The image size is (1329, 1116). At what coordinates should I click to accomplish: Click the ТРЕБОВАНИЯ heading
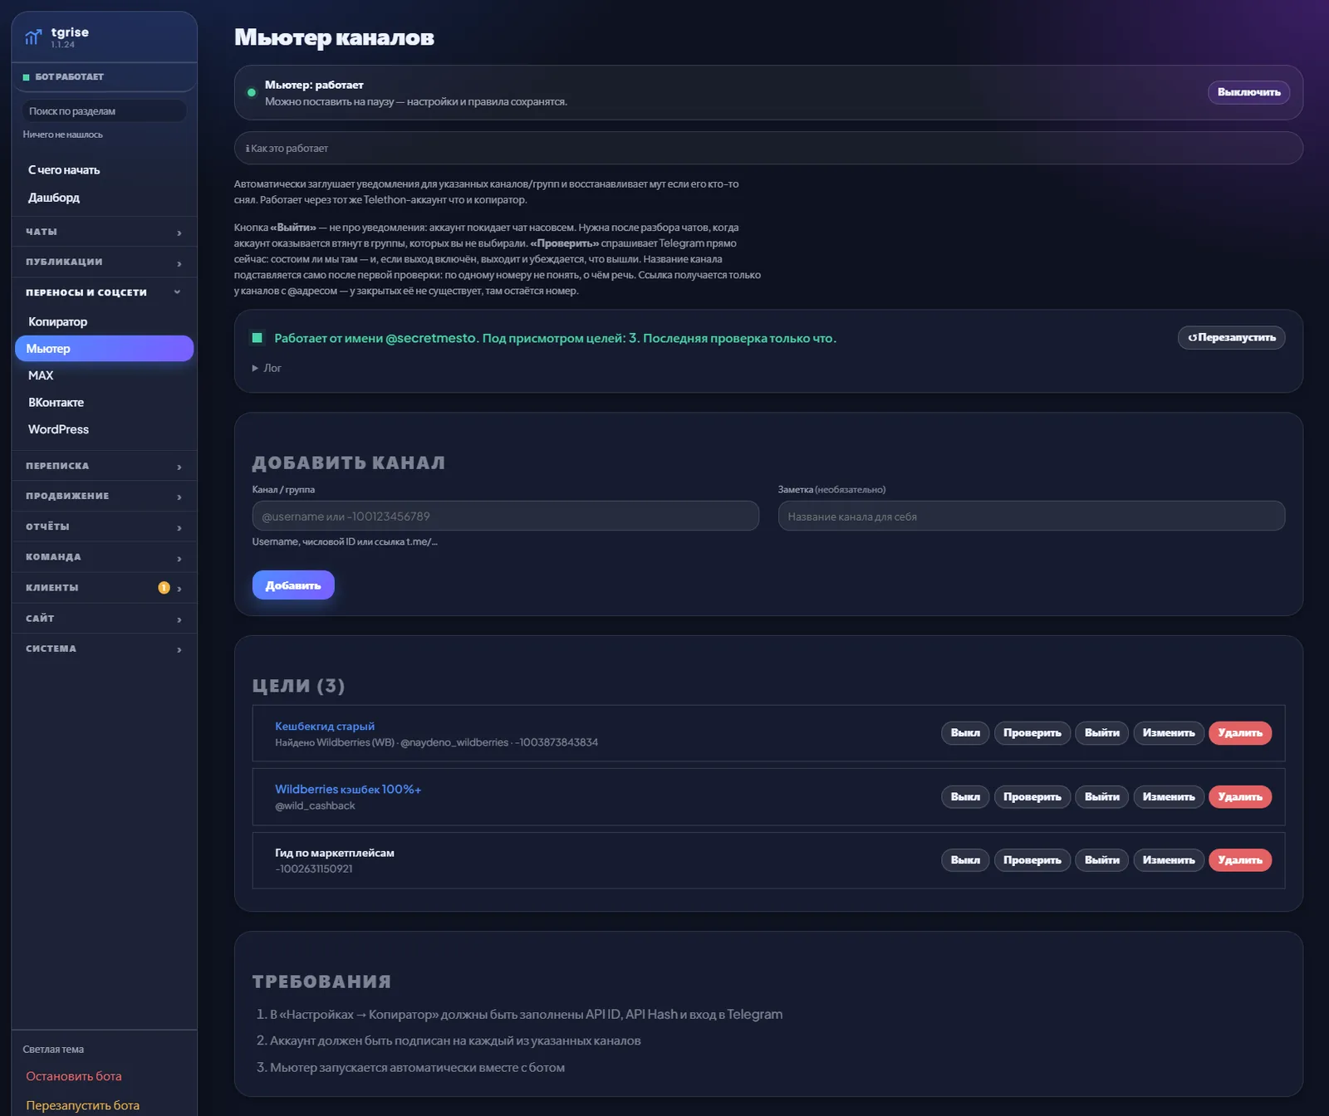[321, 981]
